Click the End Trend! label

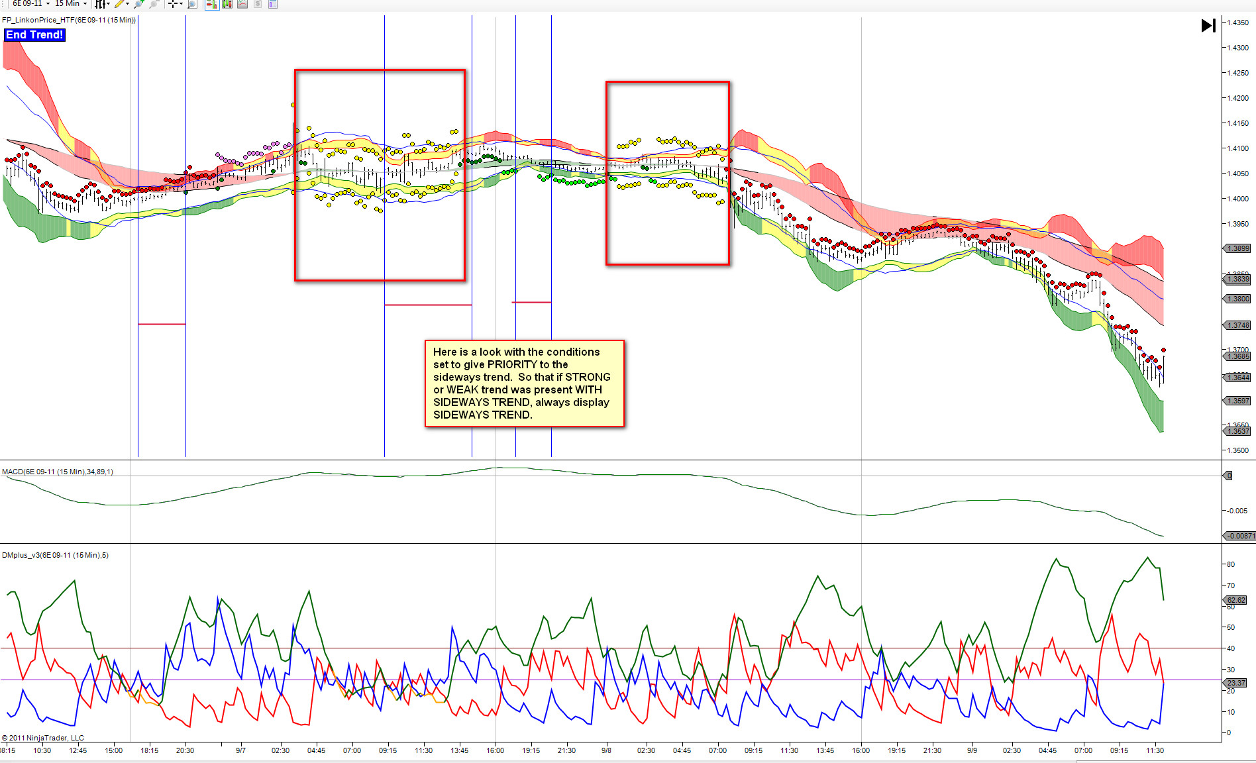[x=34, y=34]
